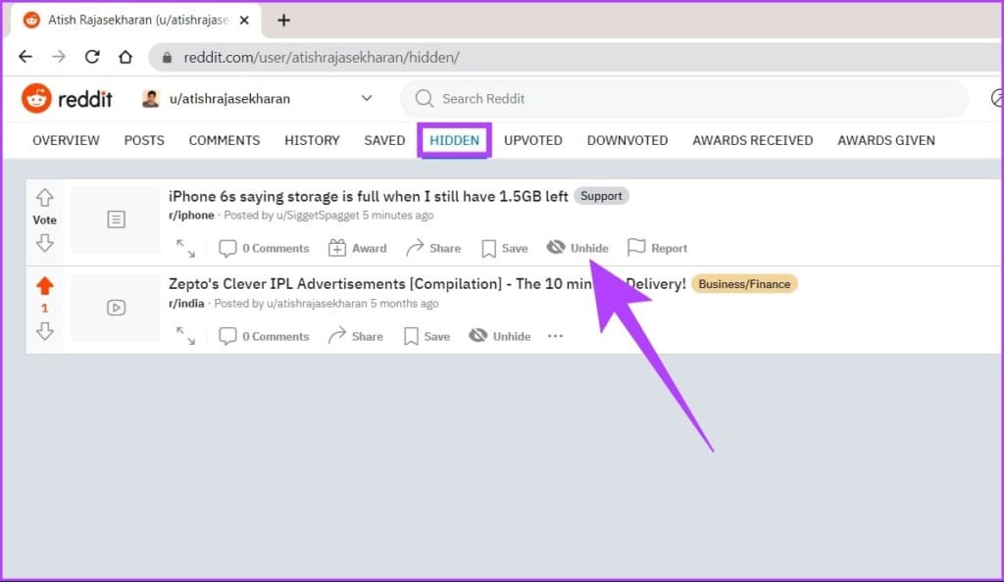The height and width of the screenshot is (582, 1004).
Task: Remove upvote on Zepto's IPL post
Action: pos(45,286)
